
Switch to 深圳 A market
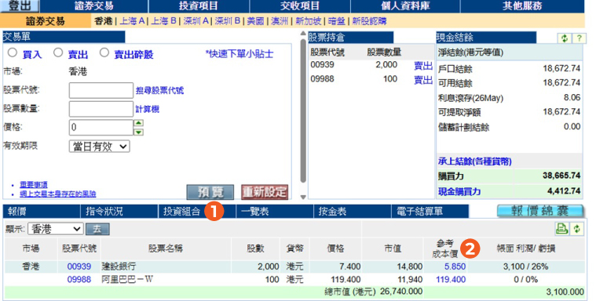(x=196, y=21)
